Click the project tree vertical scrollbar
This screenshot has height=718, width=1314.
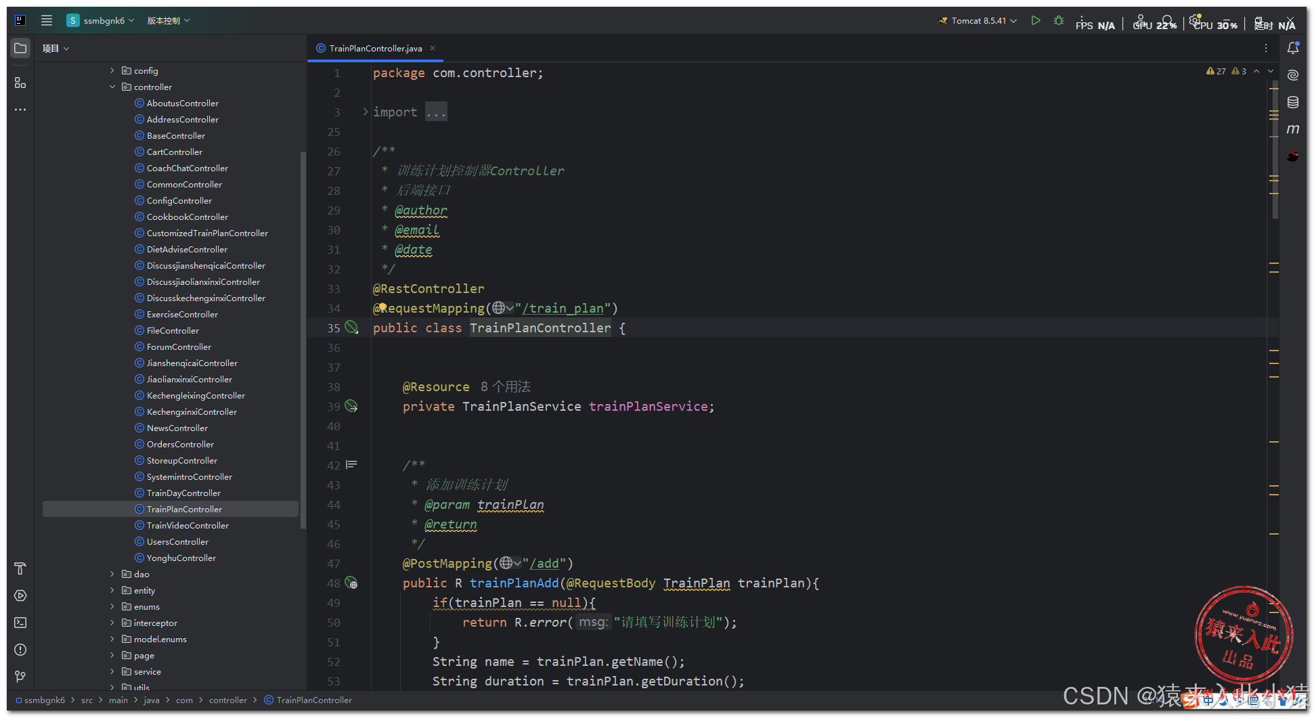pos(303,340)
